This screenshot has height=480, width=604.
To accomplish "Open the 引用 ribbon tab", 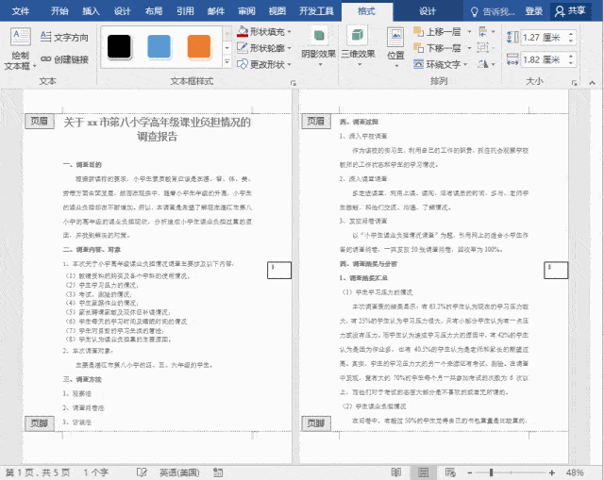I will pos(185,10).
